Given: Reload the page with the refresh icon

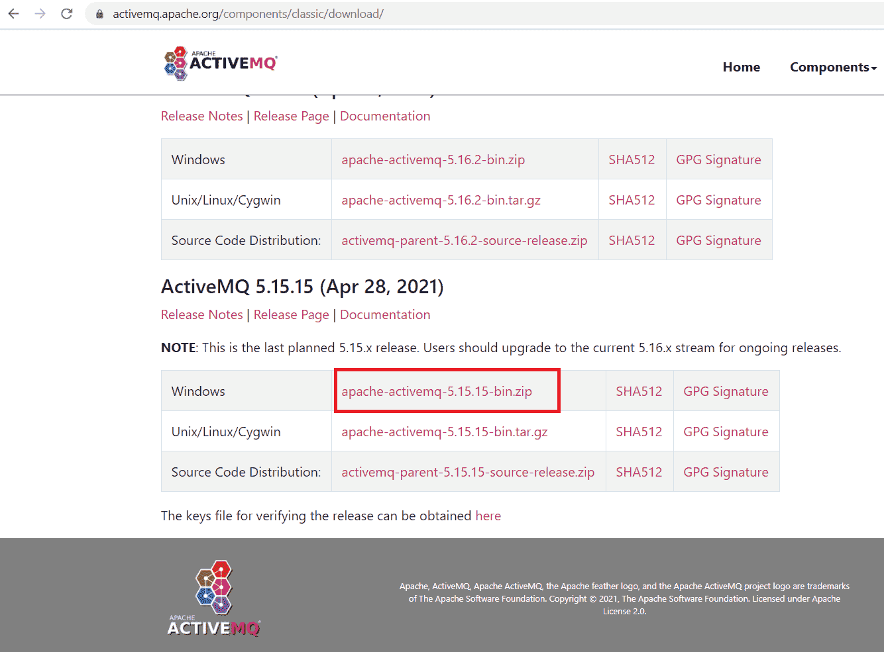Looking at the screenshot, I should tap(67, 14).
